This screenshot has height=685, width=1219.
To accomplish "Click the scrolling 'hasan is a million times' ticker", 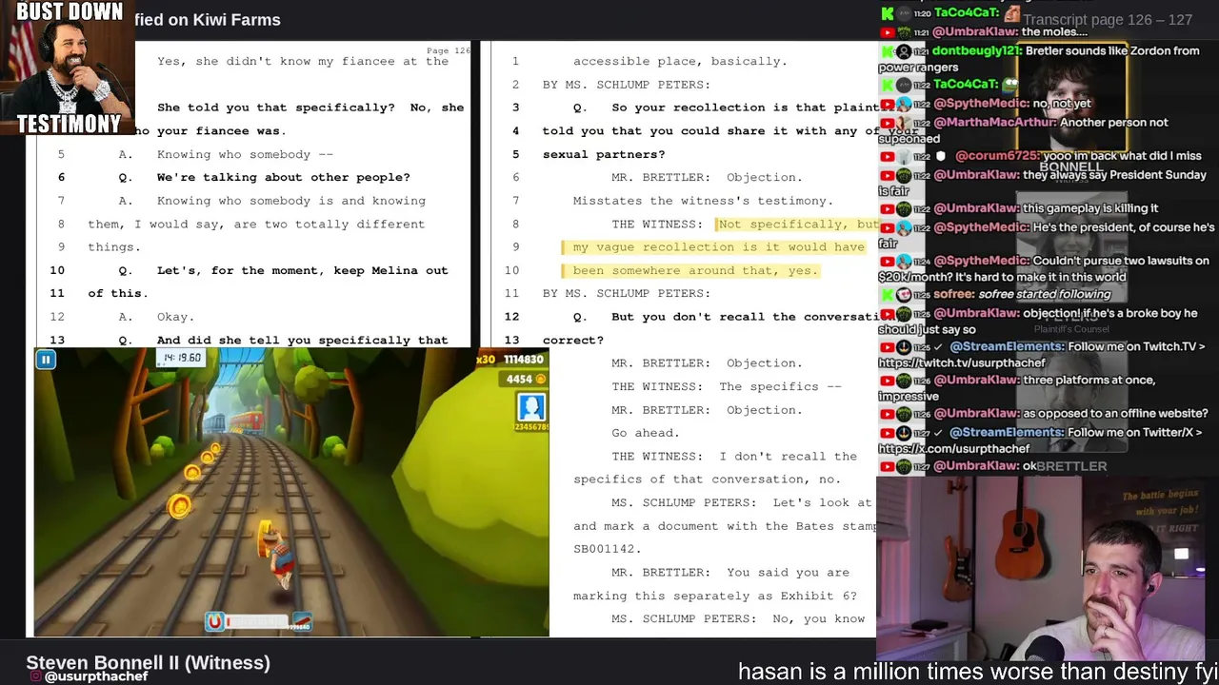I will click(x=978, y=672).
